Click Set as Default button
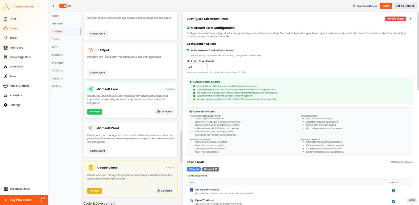The image size is (419, 205). point(405,6)
